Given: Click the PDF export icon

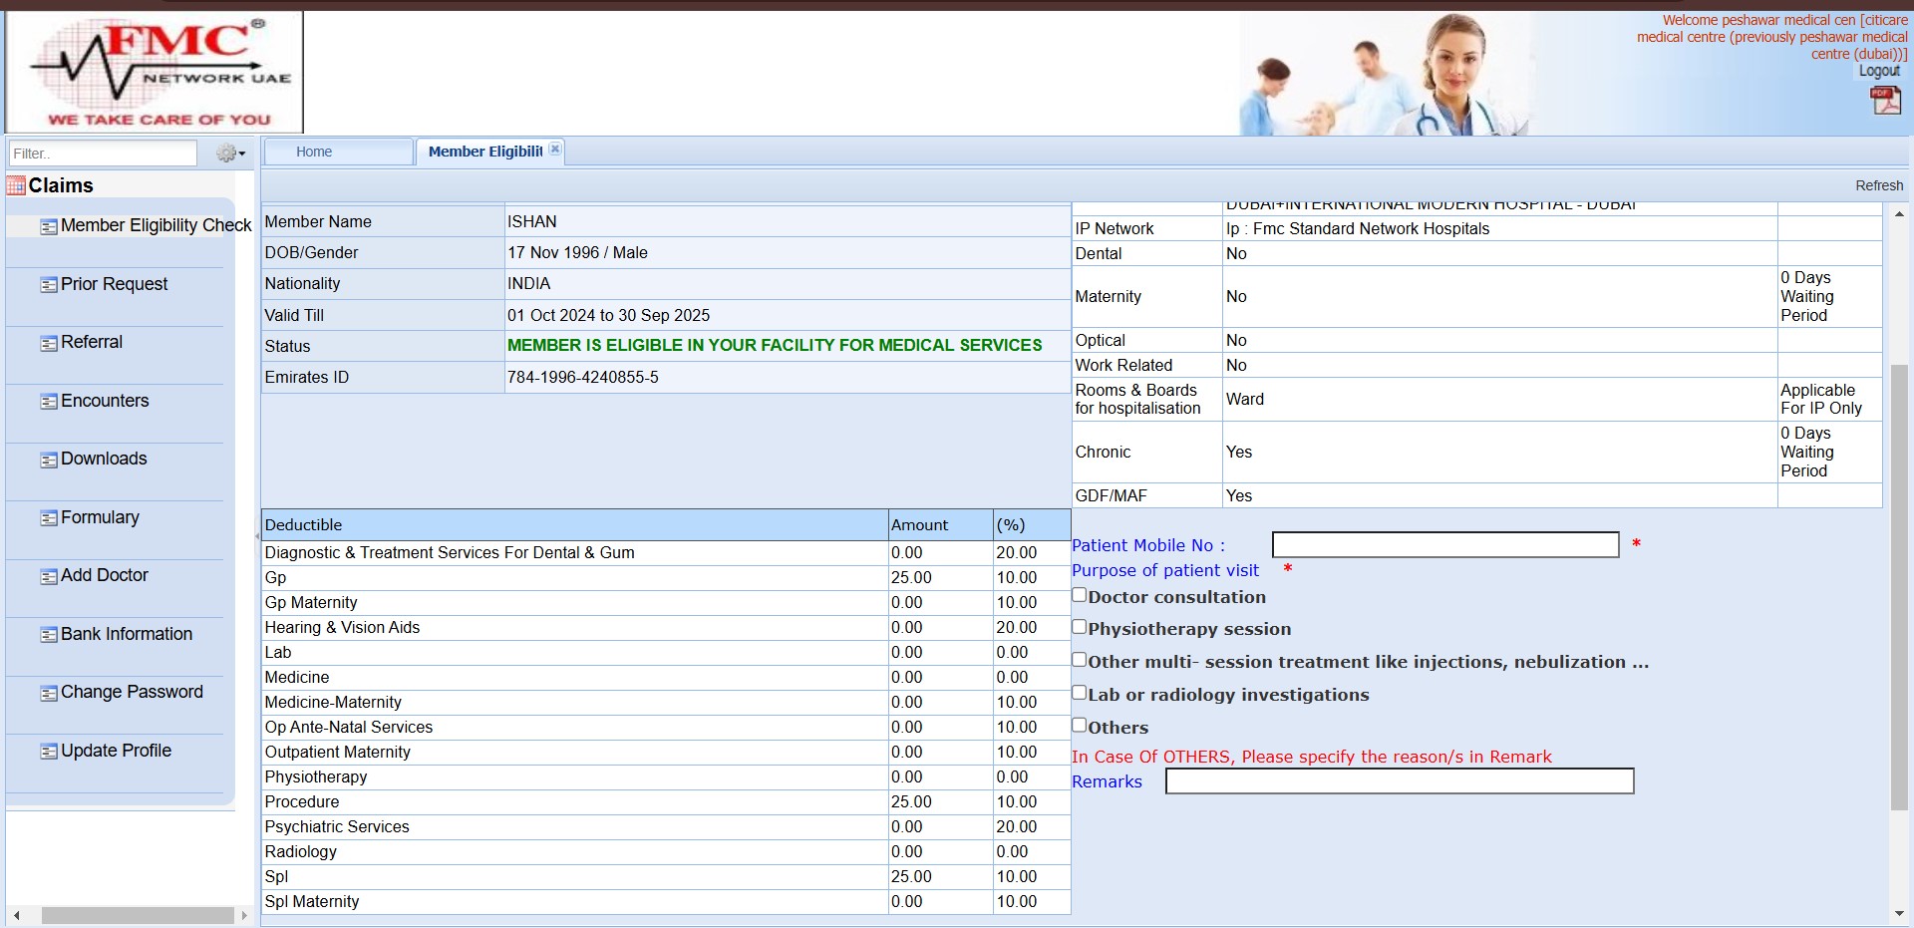Looking at the screenshot, I should [1885, 100].
